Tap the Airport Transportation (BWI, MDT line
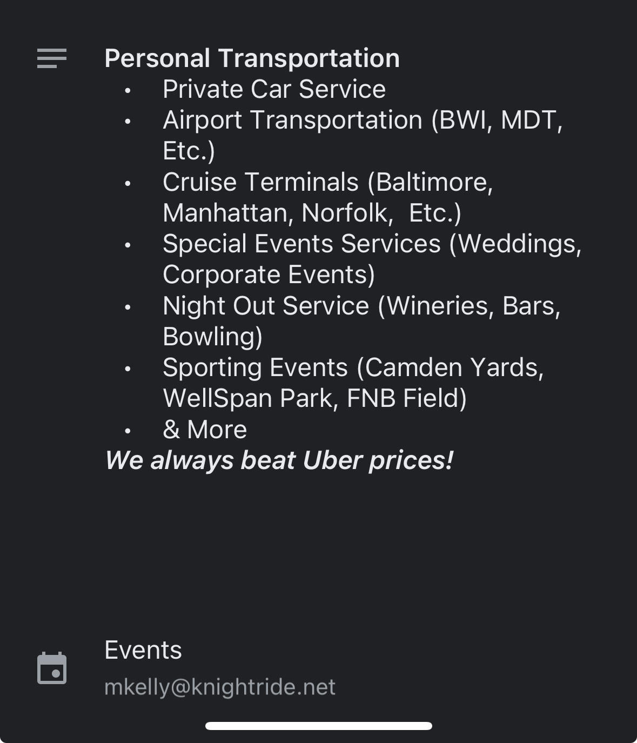The width and height of the screenshot is (637, 743). click(x=363, y=120)
